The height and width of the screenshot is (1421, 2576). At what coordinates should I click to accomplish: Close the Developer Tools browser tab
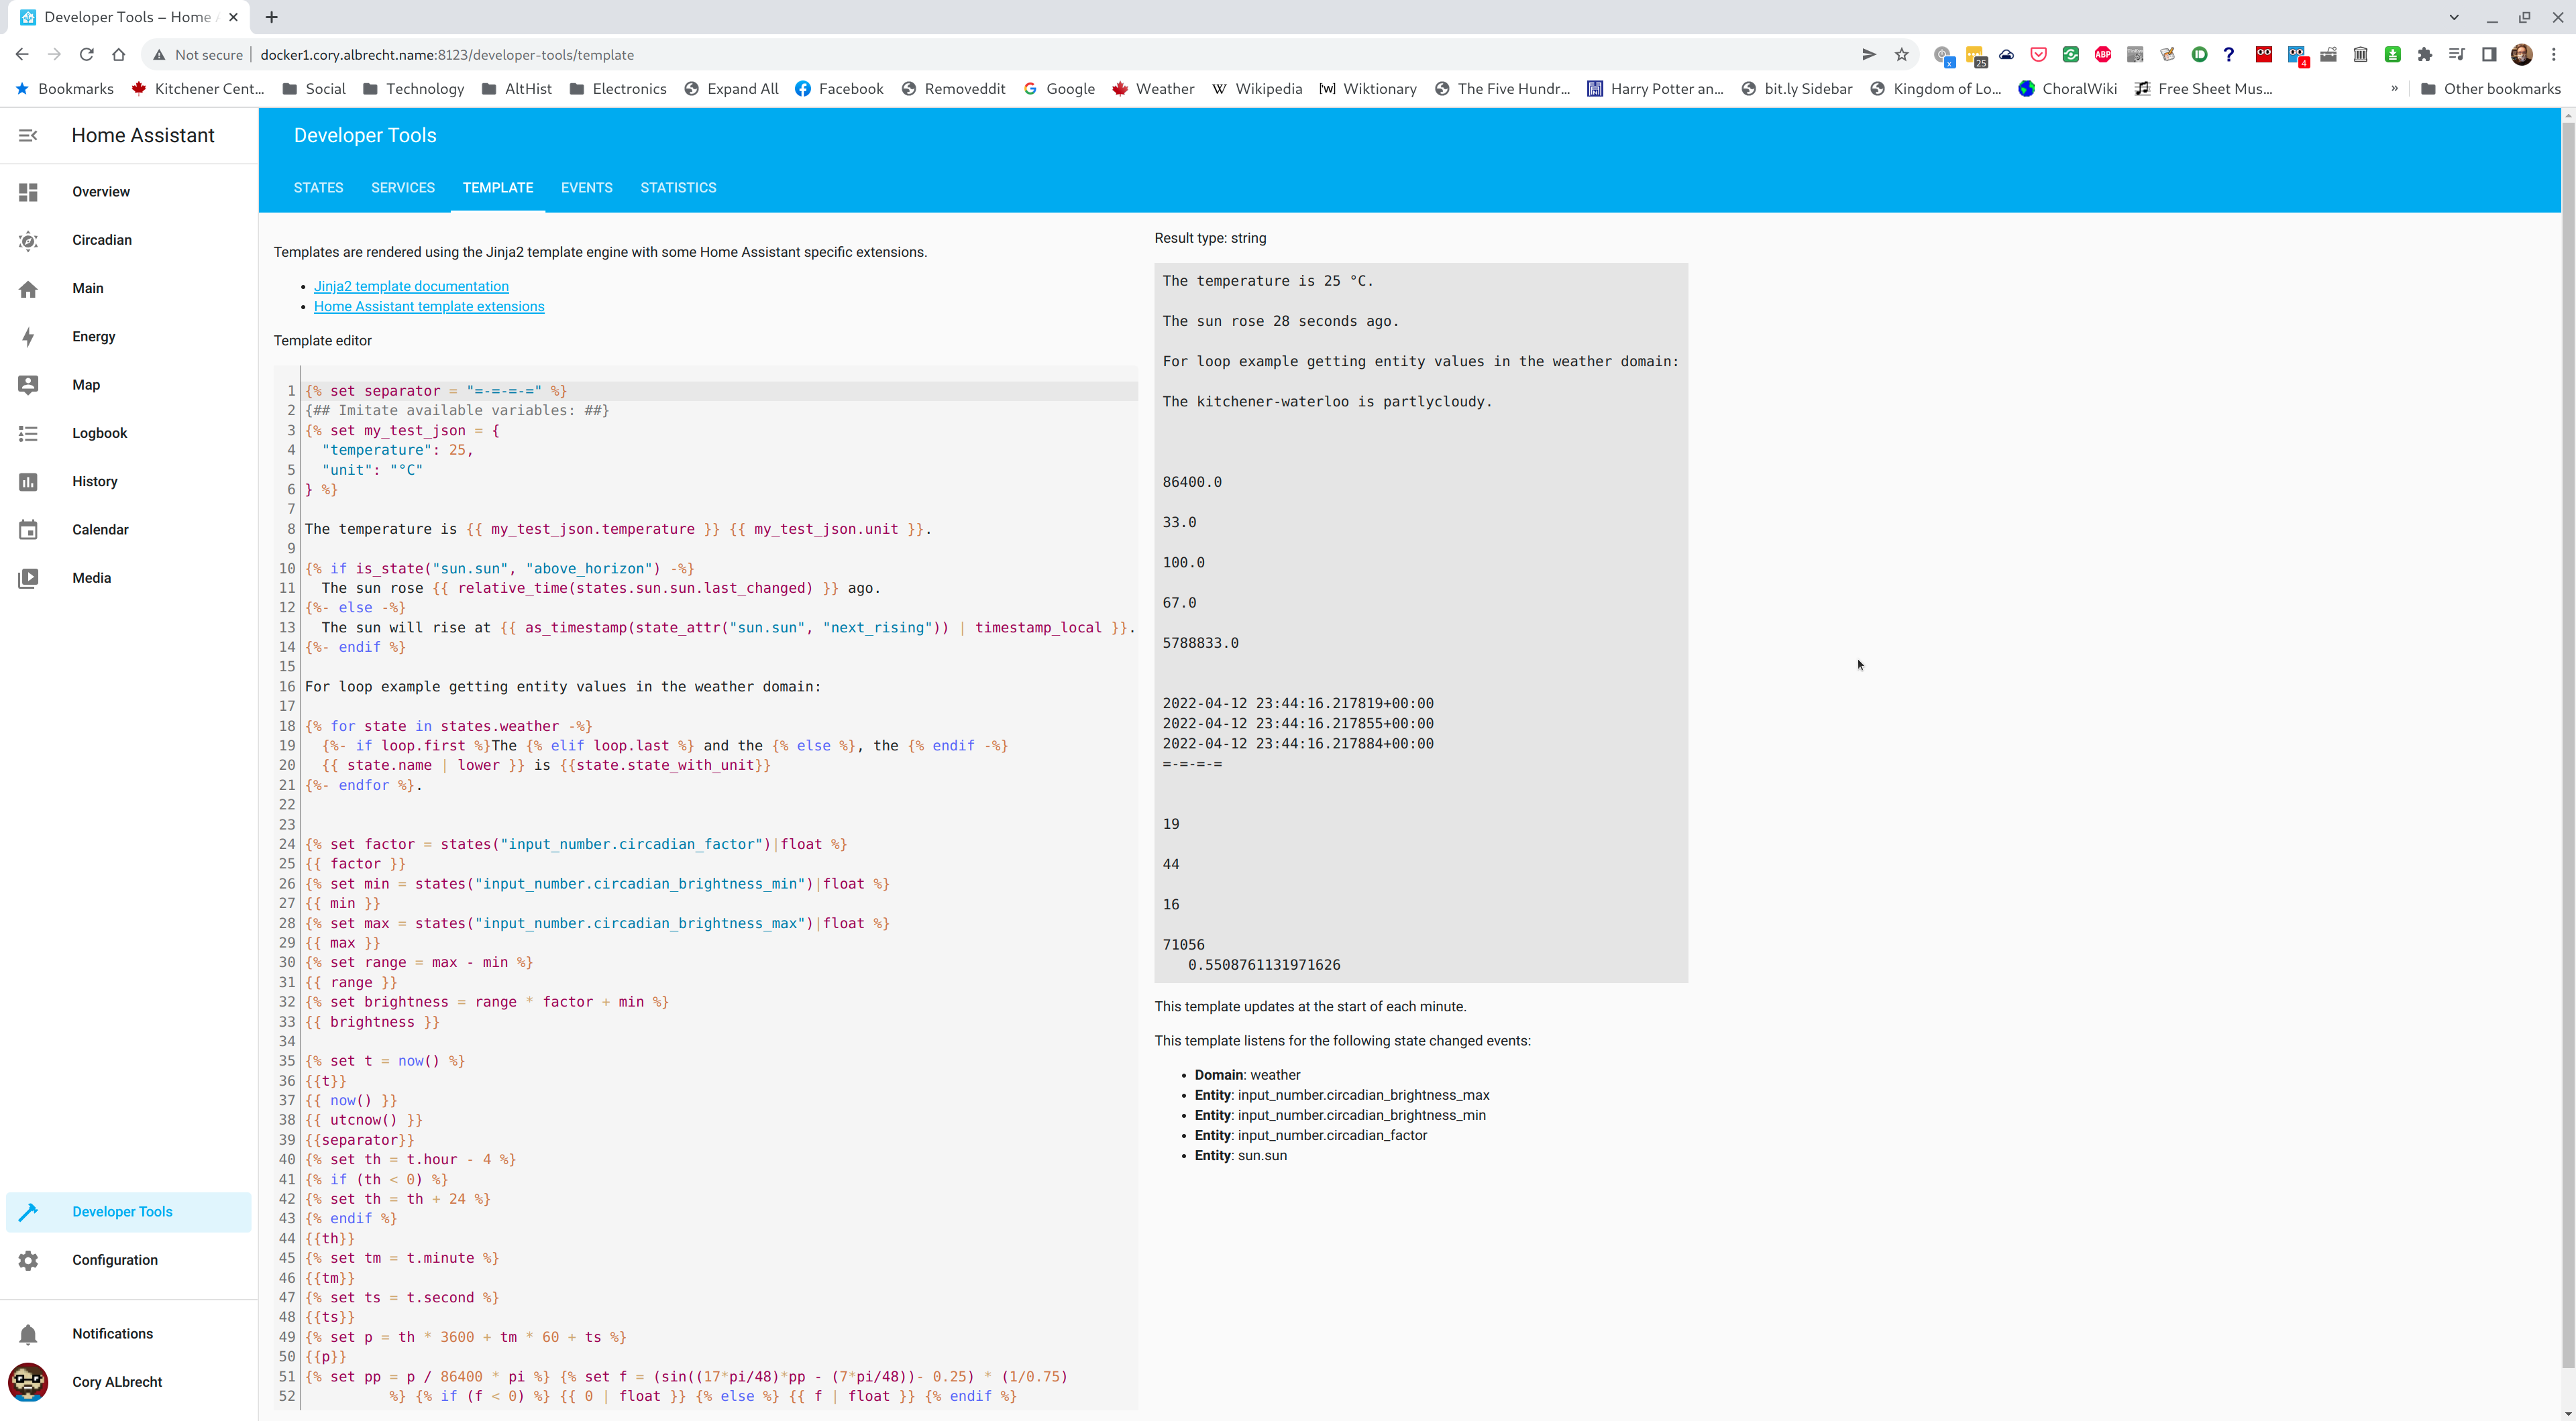pyautogui.click(x=234, y=17)
